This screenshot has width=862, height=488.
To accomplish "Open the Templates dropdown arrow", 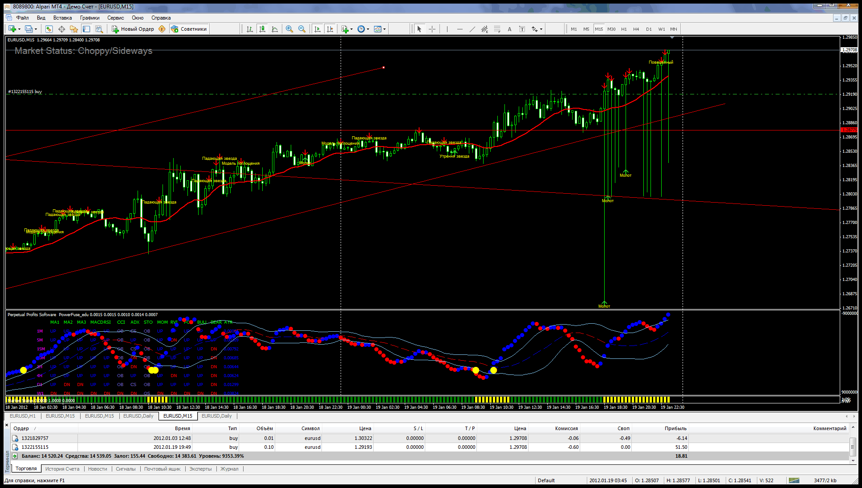I will pyautogui.click(x=384, y=29).
